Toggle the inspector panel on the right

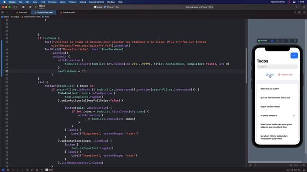(x=303, y=7)
